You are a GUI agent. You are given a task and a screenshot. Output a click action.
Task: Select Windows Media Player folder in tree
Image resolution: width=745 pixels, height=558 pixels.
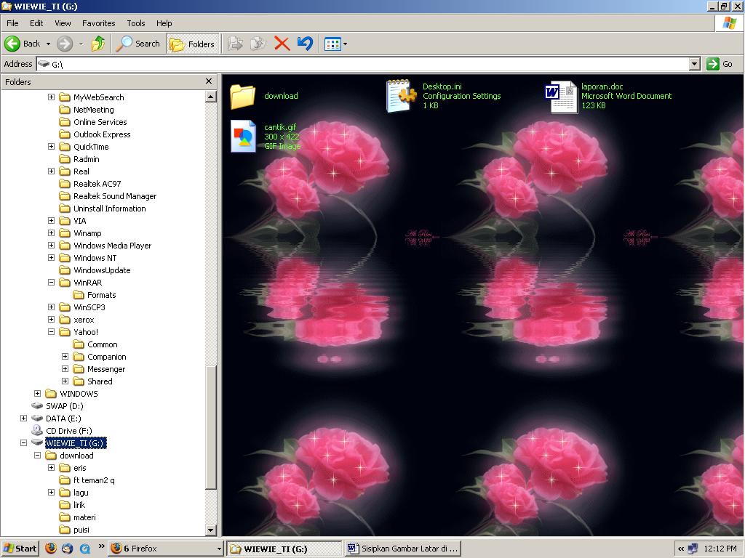tap(112, 246)
